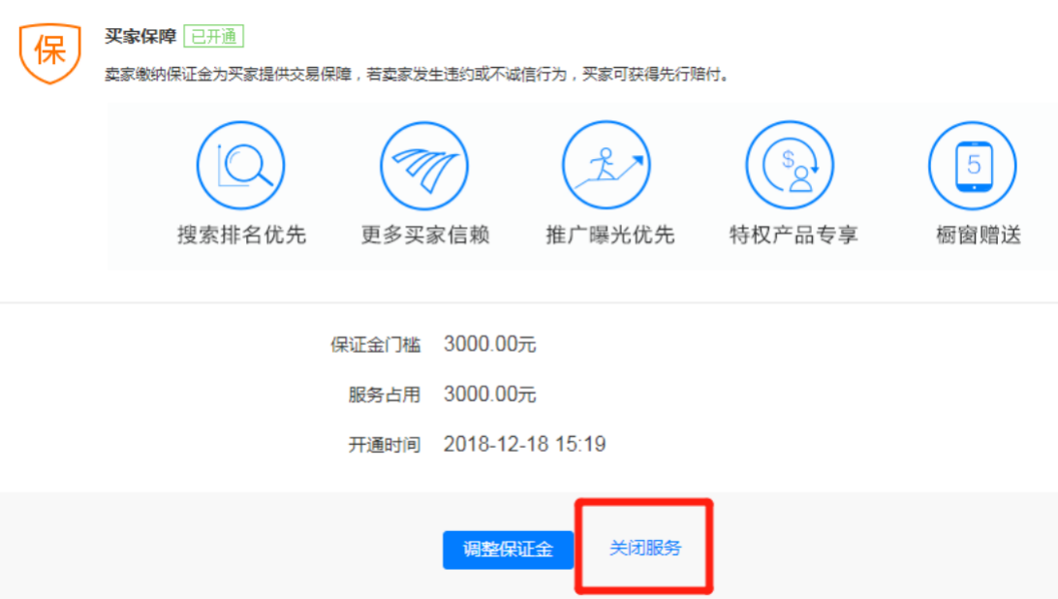1058x599 pixels.
Task: Click the 保证金门槛 field label
Action: 375,345
